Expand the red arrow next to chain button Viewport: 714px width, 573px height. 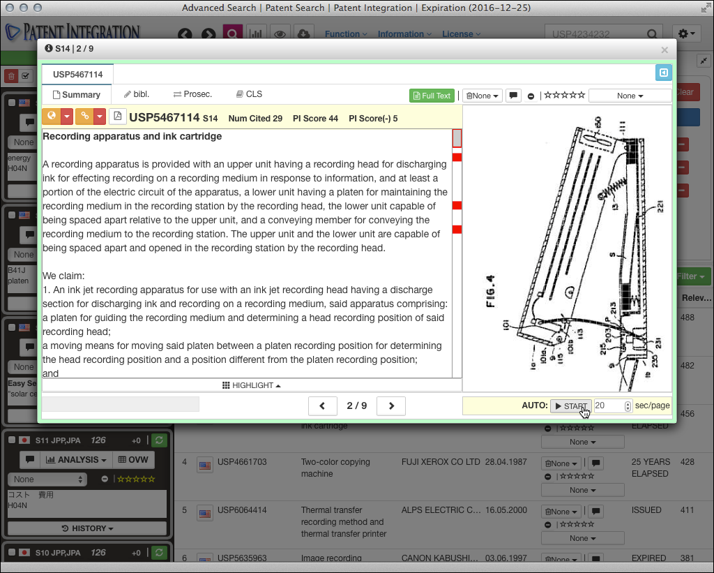(100, 117)
